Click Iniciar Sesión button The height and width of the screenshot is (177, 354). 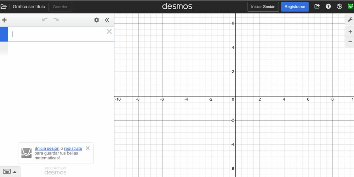(x=263, y=7)
